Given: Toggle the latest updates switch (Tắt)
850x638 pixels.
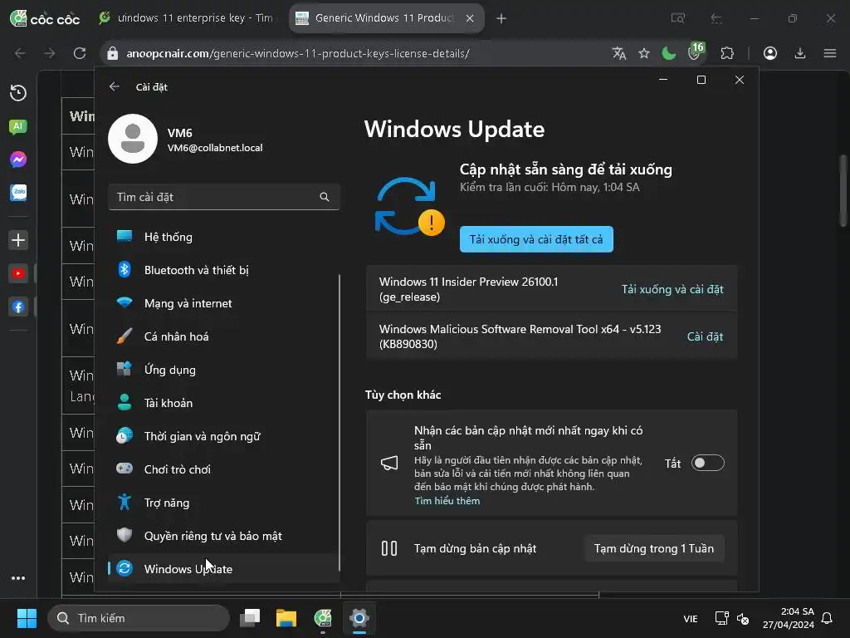Looking at the screenshot, I should [x=707, y=463].
